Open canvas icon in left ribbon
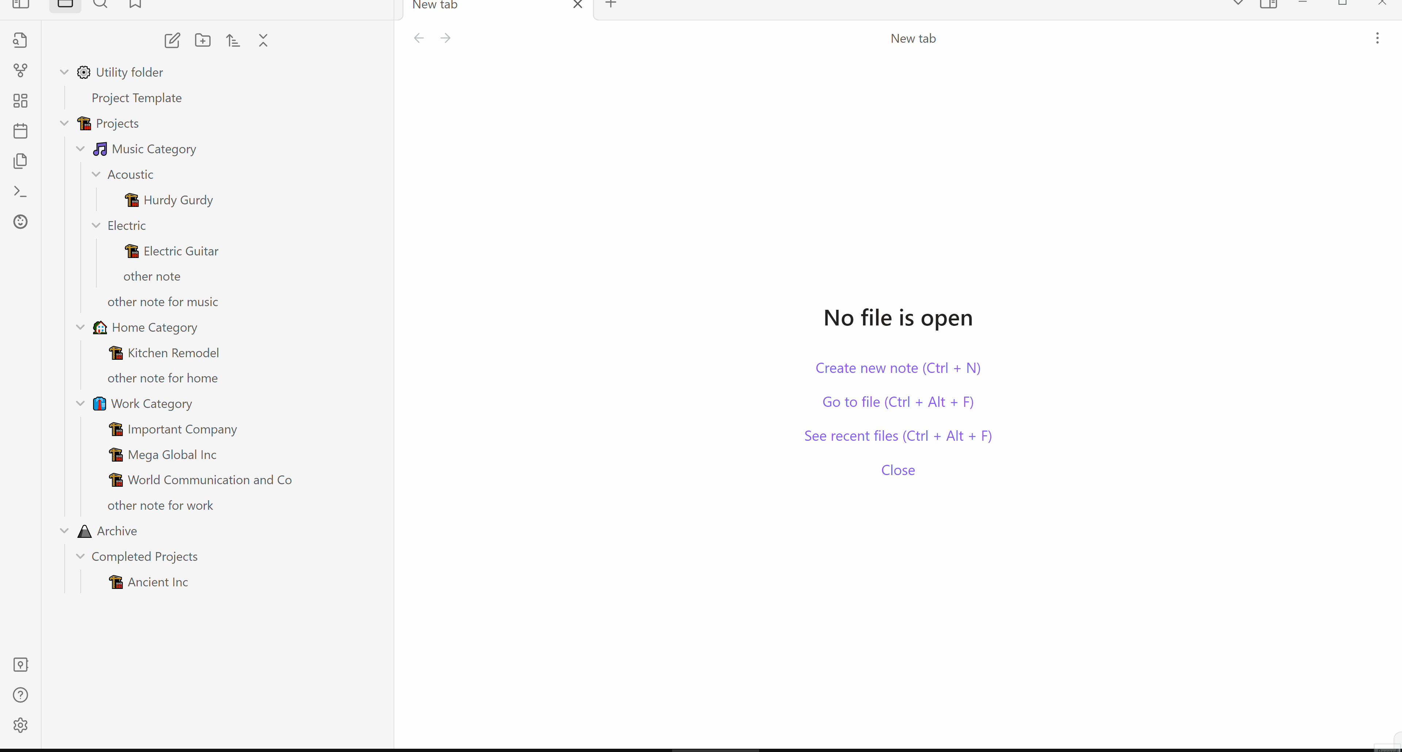 pos(20,101)
